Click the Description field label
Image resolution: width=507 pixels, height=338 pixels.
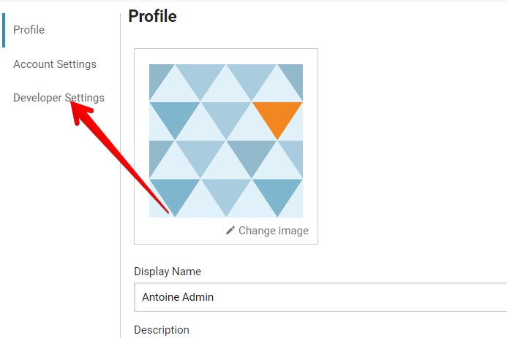tap(162, 330)
